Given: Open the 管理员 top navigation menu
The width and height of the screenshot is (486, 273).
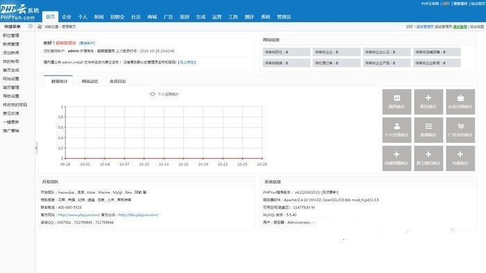Looking at the screenshot, I should pos(284,17).
